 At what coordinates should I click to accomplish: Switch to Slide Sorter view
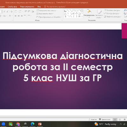coord(120,119)
